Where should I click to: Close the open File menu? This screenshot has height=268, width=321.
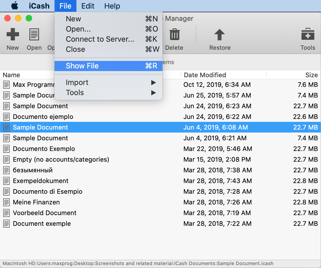[x=65, y=6]
